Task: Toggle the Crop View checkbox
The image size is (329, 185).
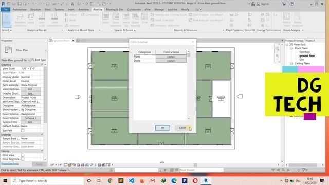Action: click(x=23, y=155)
